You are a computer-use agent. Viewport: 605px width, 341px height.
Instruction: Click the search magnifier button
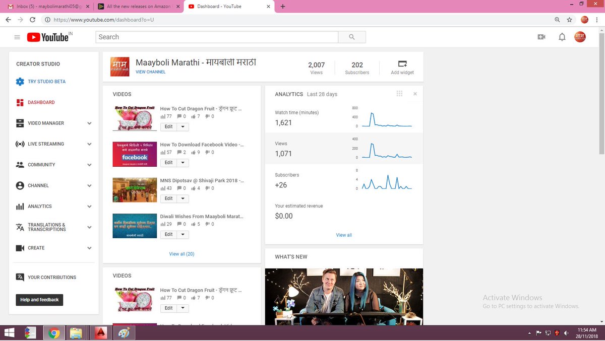(352, 37)
